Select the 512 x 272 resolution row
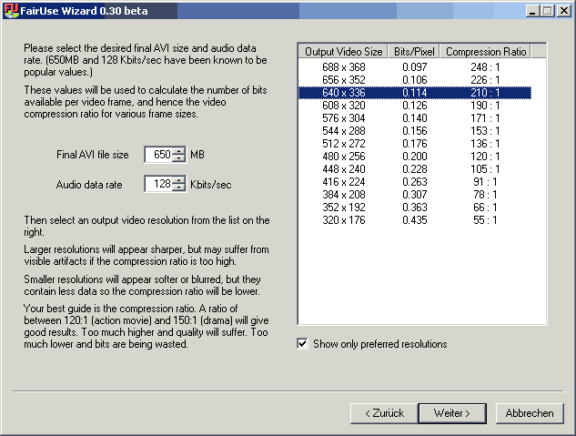 415,144
